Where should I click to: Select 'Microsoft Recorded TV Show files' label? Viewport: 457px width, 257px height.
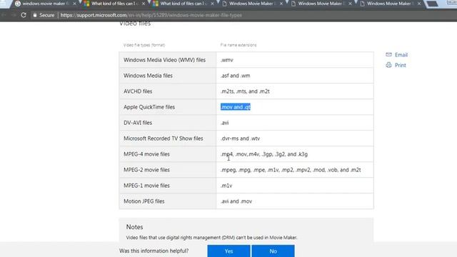(x=164, y=138)
